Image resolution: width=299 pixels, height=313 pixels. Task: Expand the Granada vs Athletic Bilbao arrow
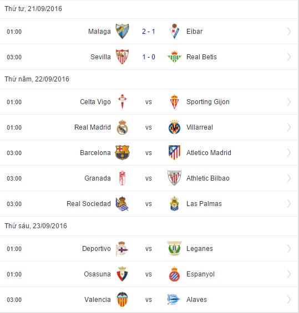(289, 178)
